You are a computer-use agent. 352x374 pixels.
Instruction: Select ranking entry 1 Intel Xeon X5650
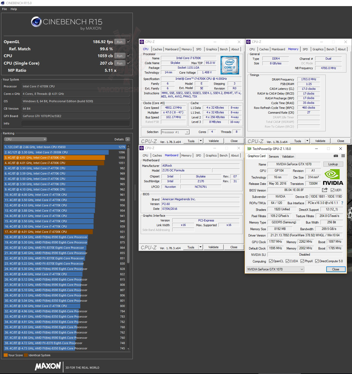65,147
